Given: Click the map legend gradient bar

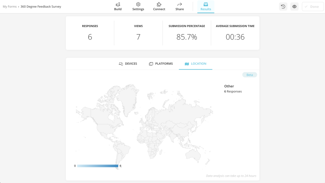Looking at the screenshot, I should [x=97, y=166].
